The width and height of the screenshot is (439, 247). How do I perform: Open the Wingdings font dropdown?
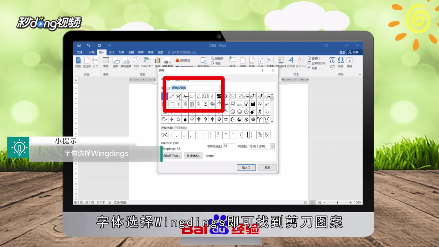(x=221, y=88)
